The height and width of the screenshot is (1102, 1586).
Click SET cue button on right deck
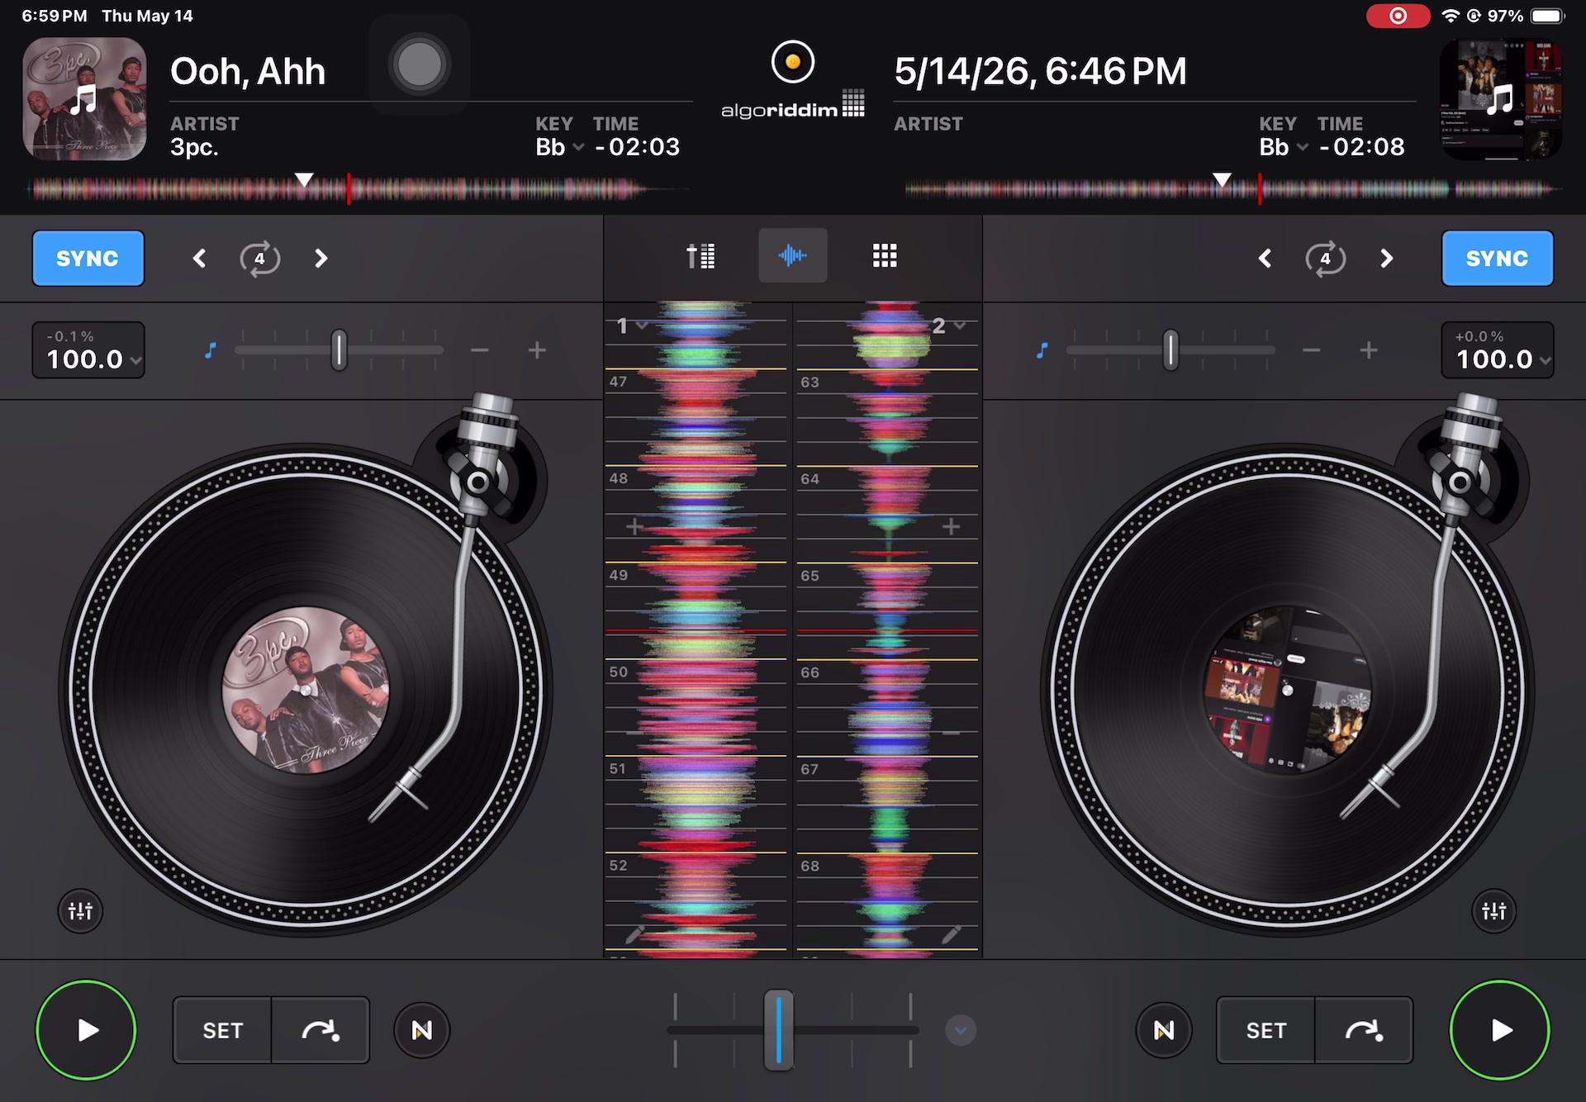(1265, 1030)
